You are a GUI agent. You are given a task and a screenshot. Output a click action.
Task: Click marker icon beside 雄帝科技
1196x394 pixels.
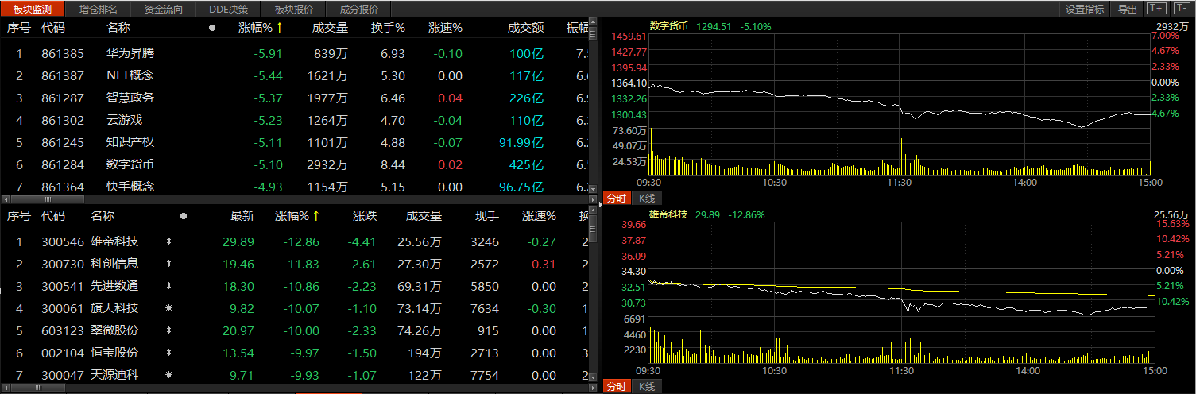tap(168, 241)
